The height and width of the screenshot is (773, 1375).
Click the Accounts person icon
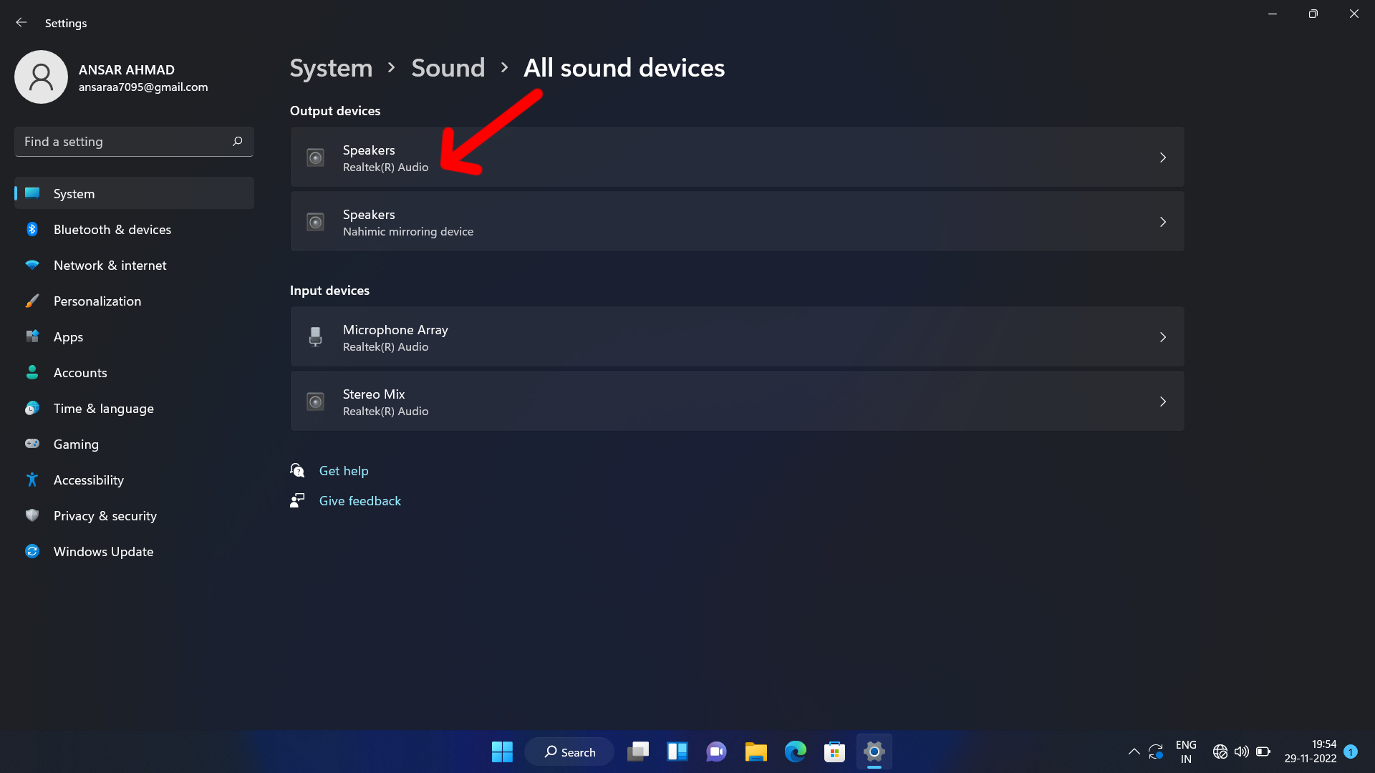point(32,372)
